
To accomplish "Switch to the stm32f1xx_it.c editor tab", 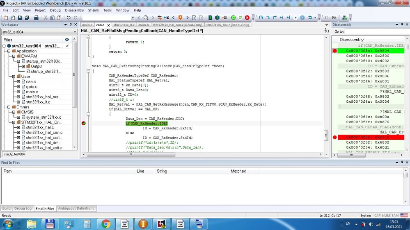I will coord(124,25).
